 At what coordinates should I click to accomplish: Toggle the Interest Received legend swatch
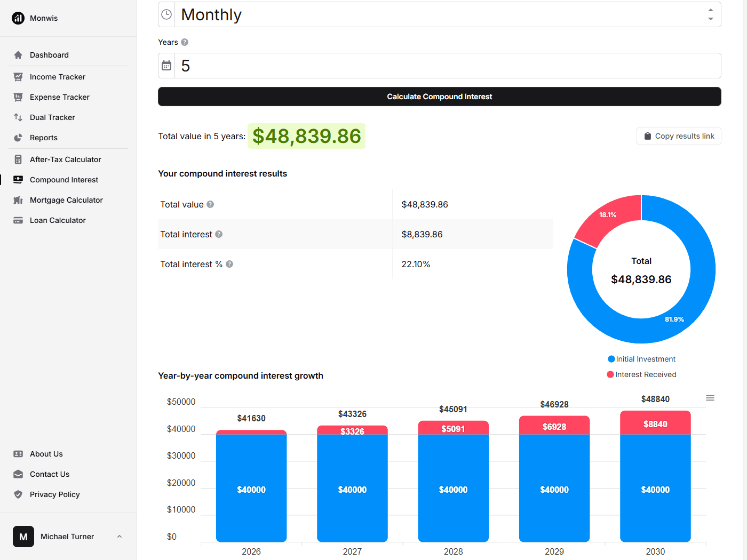610,374
